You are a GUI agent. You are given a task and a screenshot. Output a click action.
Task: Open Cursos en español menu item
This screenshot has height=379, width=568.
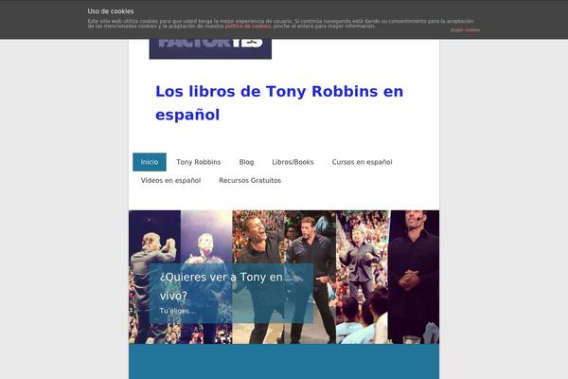click(x=362, y=162)
